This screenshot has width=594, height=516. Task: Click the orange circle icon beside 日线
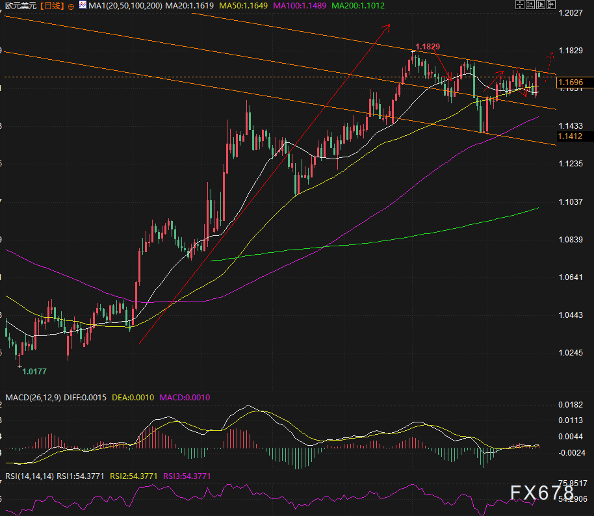click(x=71, y=5)
